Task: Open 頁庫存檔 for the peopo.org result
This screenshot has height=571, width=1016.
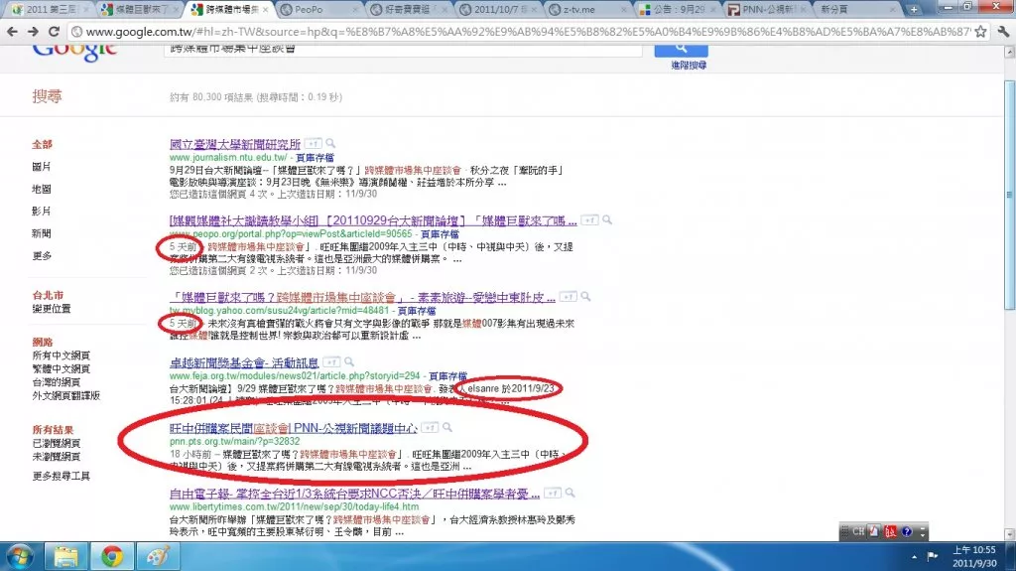Action: point(440,233)
